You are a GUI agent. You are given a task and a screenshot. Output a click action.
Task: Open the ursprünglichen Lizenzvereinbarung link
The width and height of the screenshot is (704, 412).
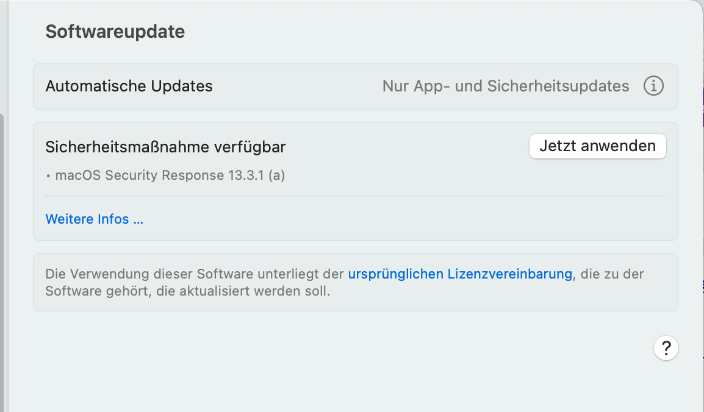(460, 274)
